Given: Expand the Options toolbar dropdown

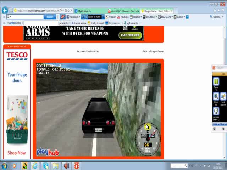Looking at the screenshot, I should pos(223,17).
